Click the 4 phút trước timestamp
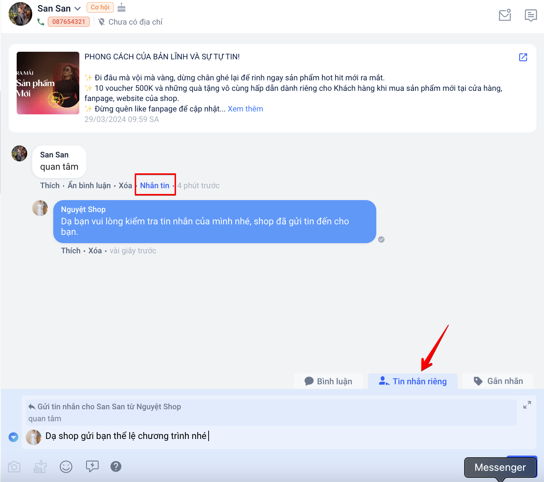Screen dimensions: 544x482 coord(198,186)
